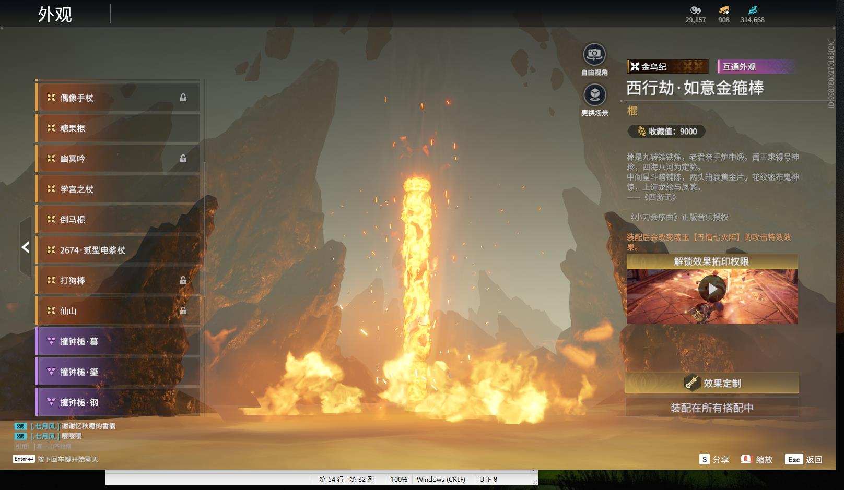844x490 pixels.
Task: Collapse the weapon list with left arrow
Action: 25,247
